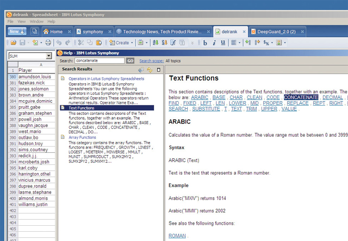Switch to the symphony tab
Screen dimensions: 348x241
click(93, 32)
